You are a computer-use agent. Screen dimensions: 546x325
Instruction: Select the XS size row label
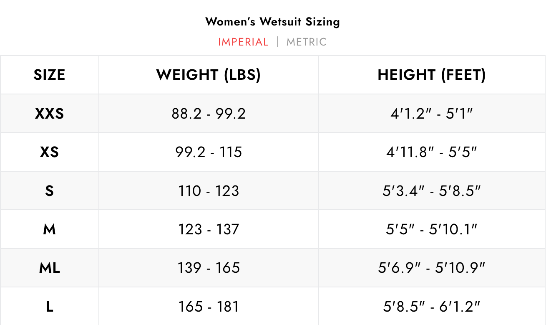coord(49,152)
